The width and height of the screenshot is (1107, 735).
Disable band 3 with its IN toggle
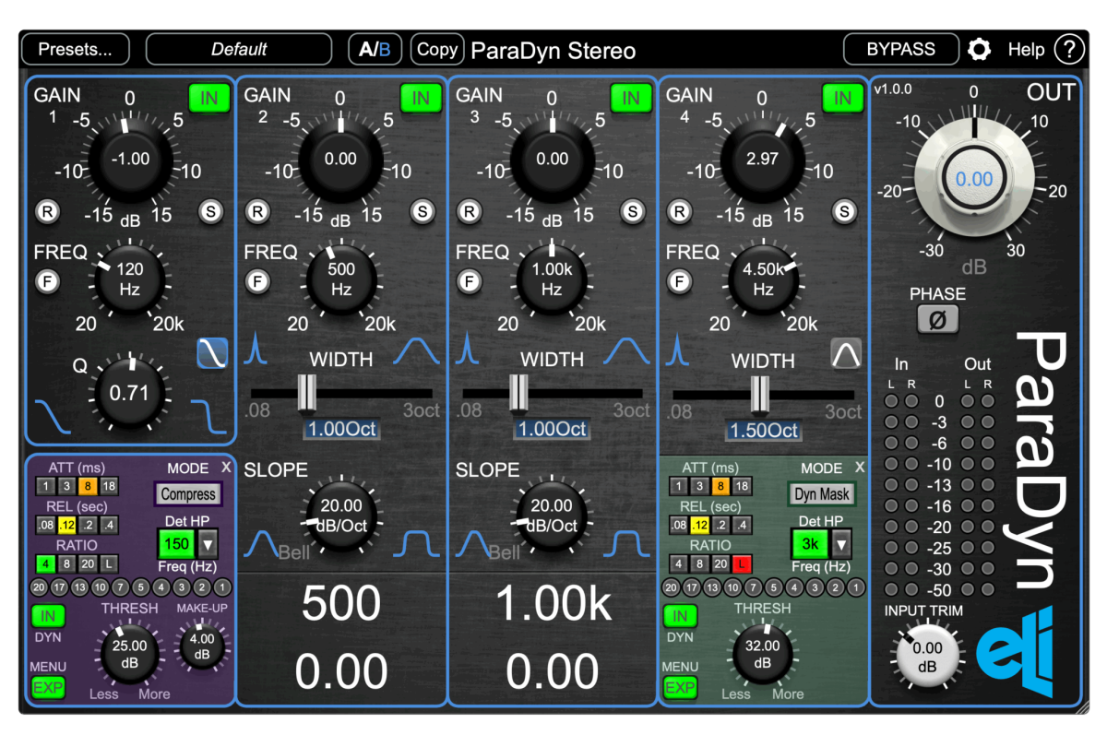point(631,98)
